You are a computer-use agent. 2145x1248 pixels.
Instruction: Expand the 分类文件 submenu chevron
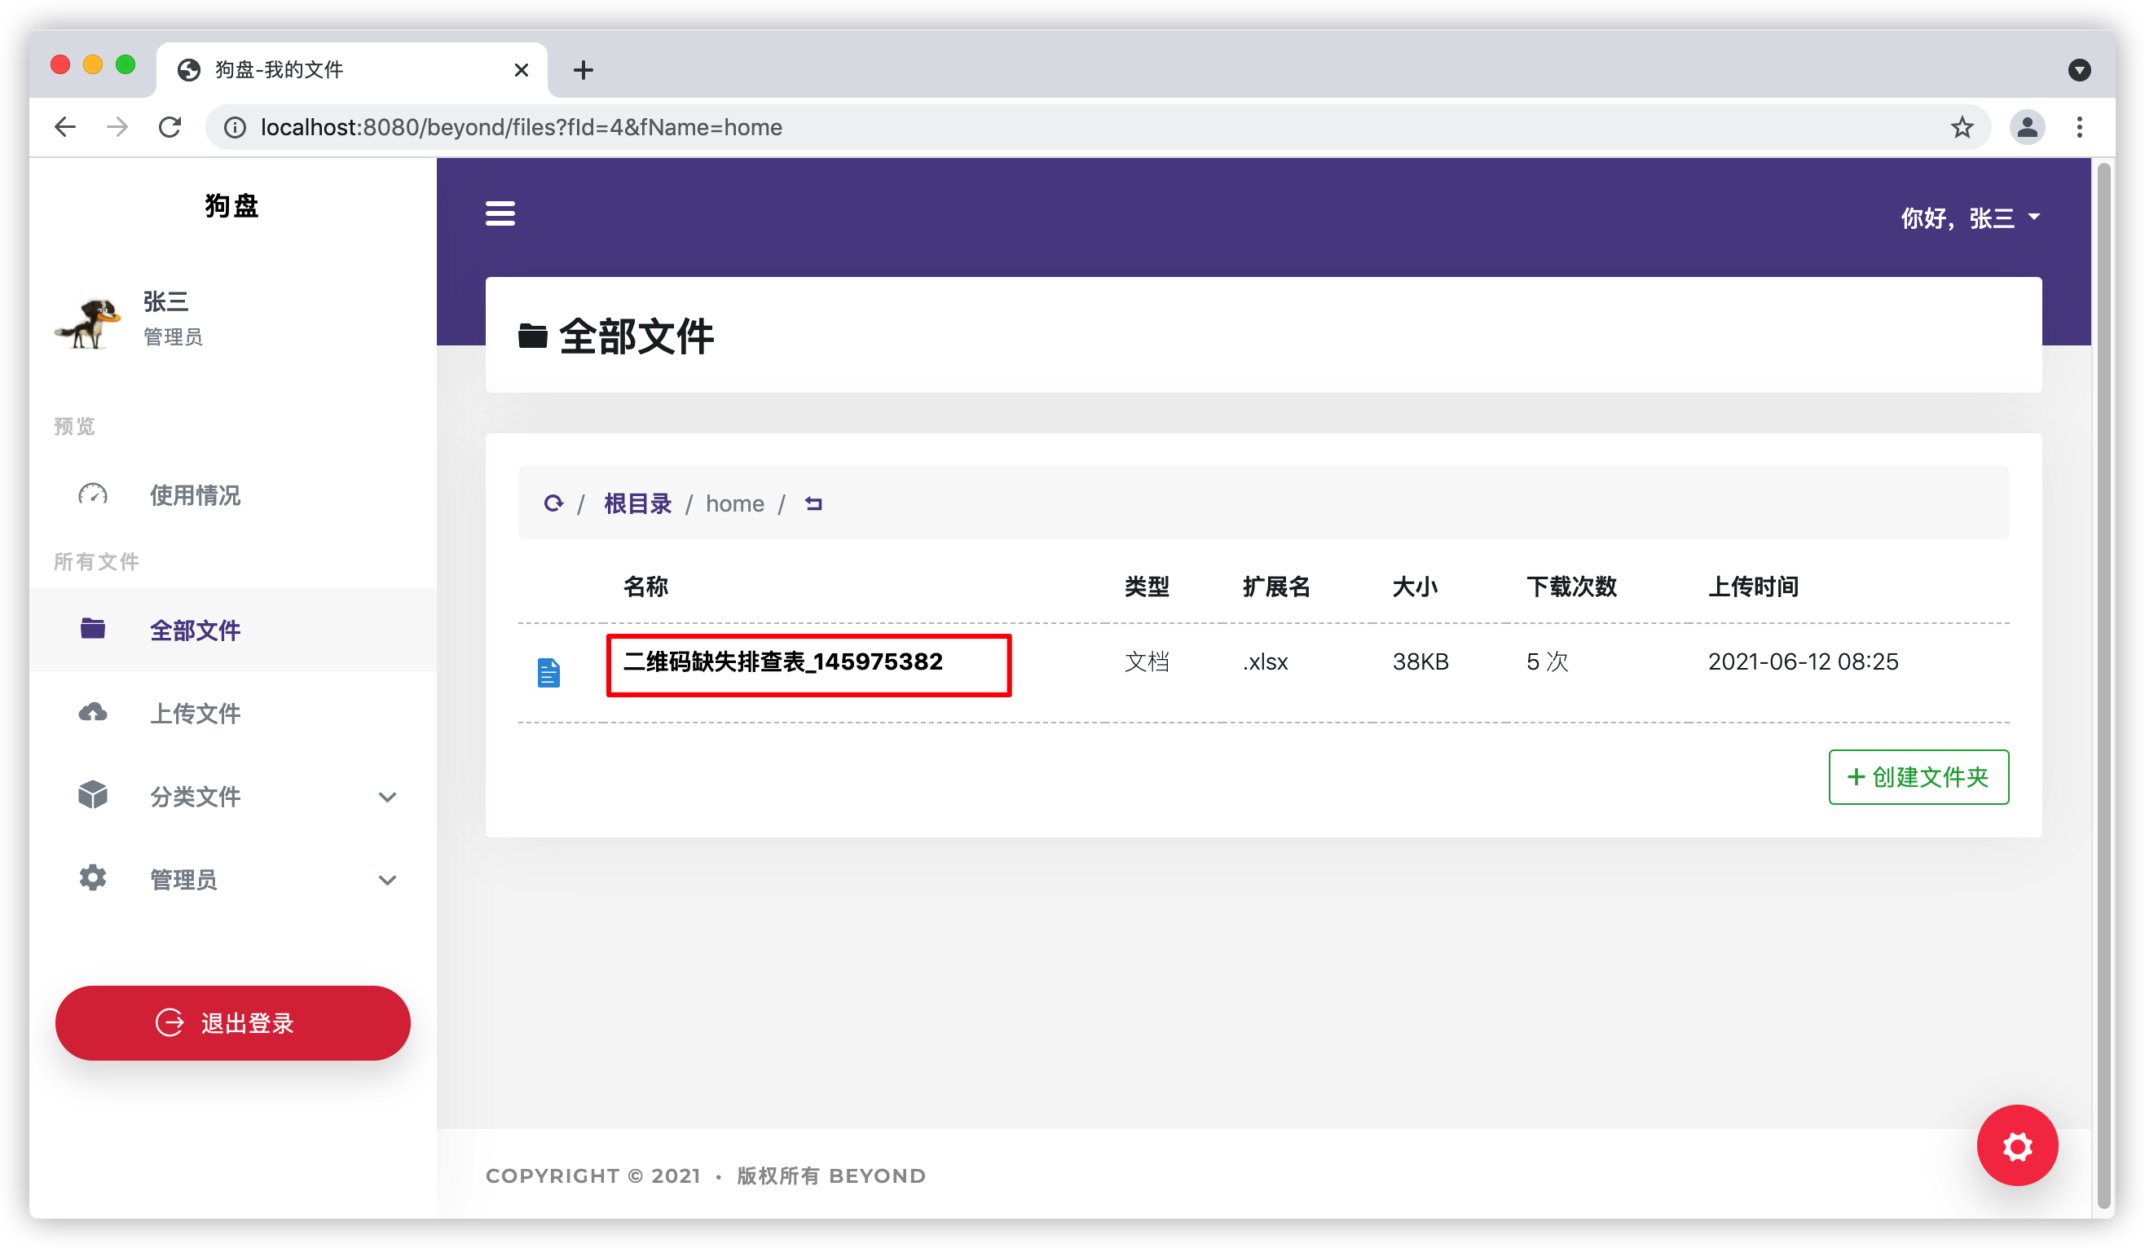(387, 798)
